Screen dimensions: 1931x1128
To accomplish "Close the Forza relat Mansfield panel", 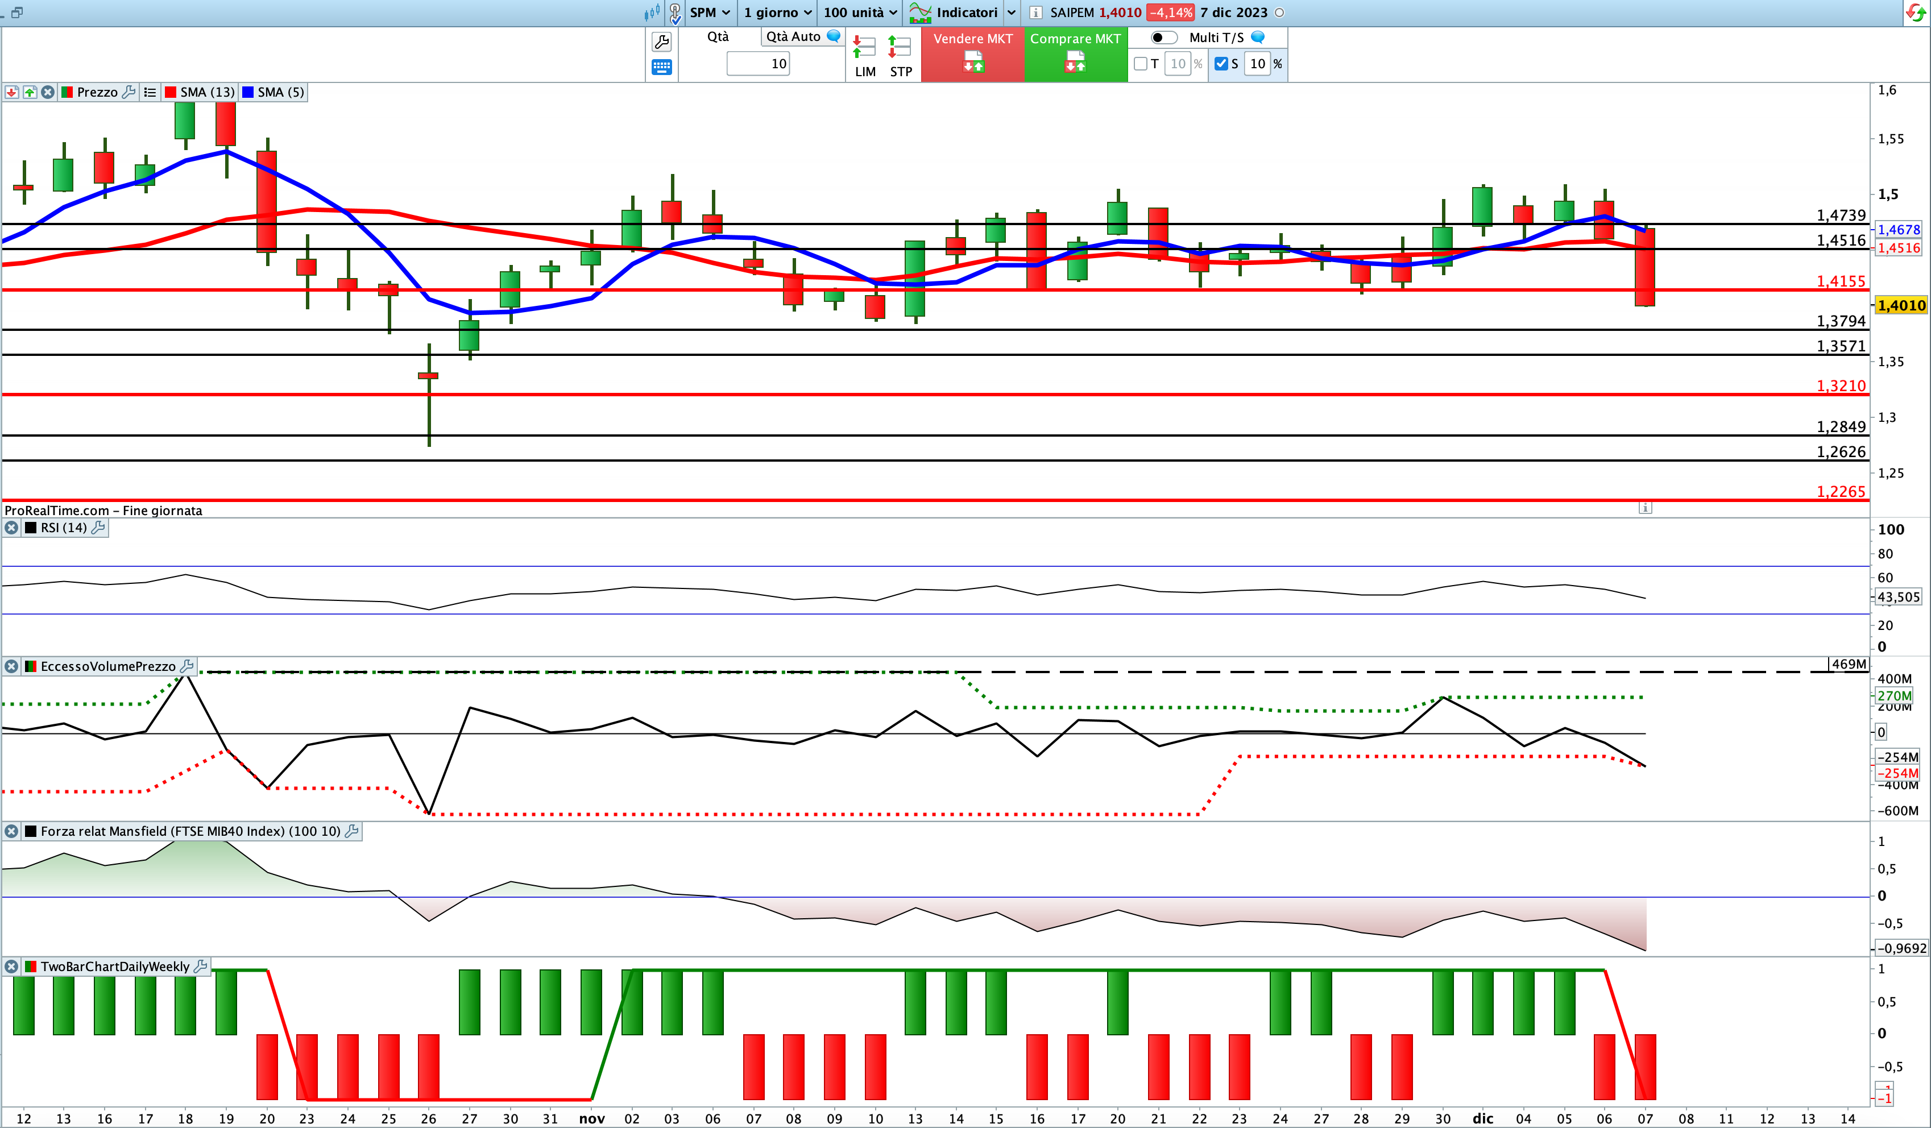I will point(11,831).
